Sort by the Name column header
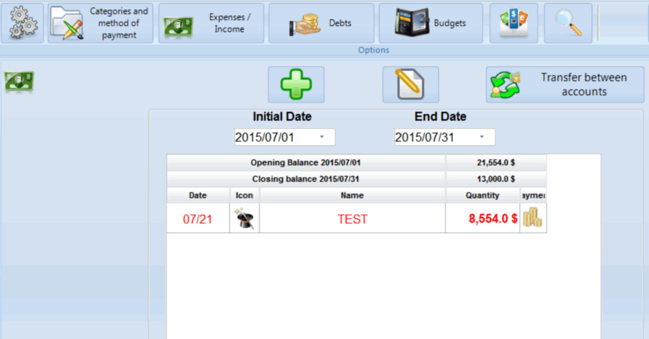Image resolution: width=649 pixels, height=339 pixels. (x=352, y=195)
